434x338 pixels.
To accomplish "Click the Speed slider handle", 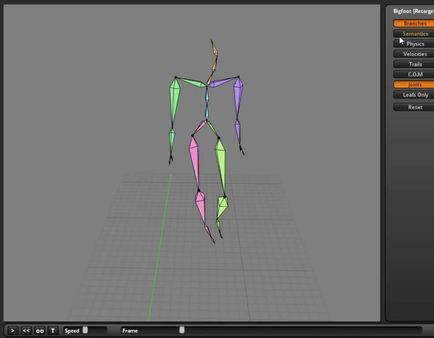I will (x=85, y=330).
